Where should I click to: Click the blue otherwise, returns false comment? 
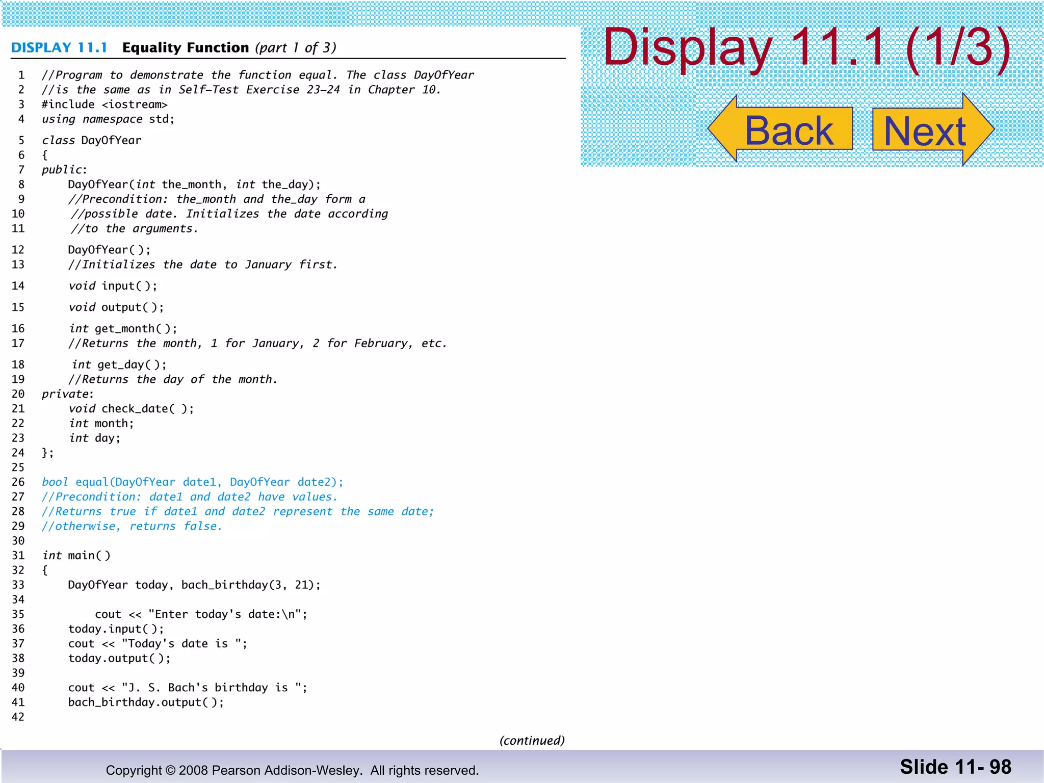click(132, 527)
